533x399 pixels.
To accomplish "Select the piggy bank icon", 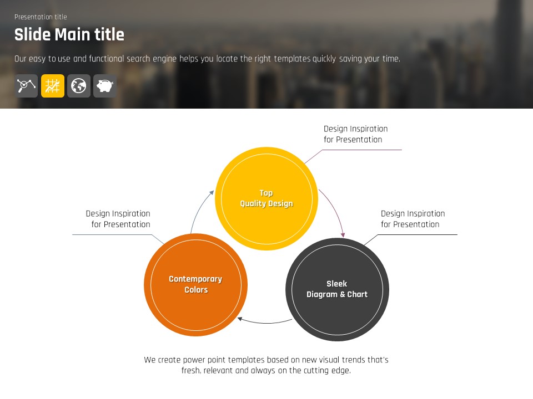I will (x=105, y=86).
